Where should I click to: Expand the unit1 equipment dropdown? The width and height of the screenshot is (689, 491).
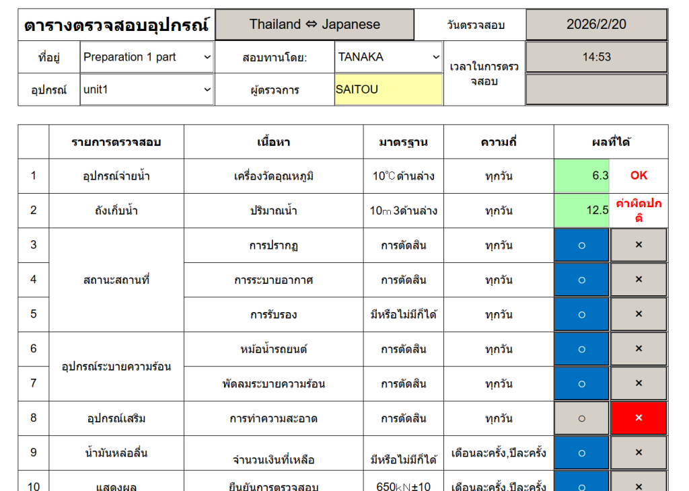click(x=147, y=89)
